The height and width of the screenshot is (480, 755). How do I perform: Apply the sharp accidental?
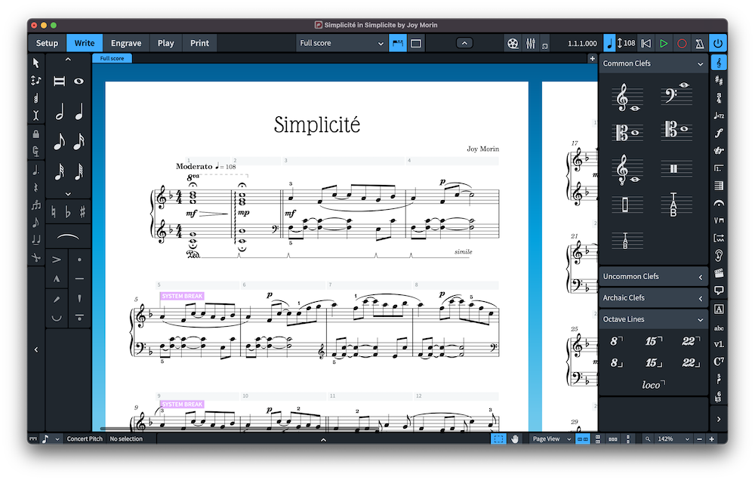(x=82, y=212)
